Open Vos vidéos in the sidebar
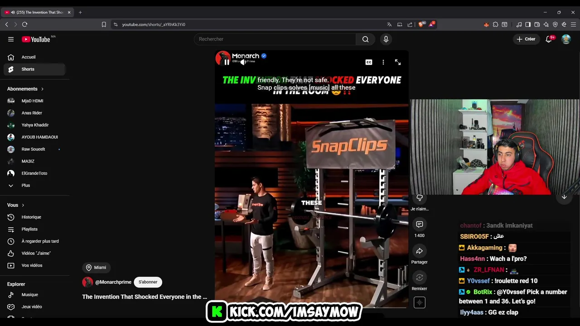 34,265
